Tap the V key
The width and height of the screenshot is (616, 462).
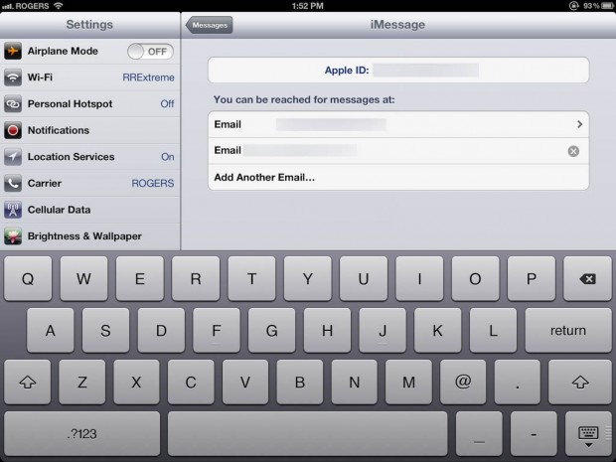[x=245, y=382]
